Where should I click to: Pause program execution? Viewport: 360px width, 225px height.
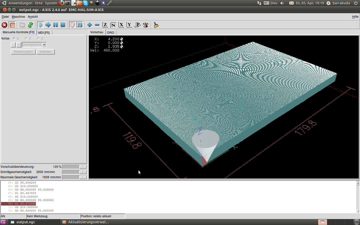(55, 25)
